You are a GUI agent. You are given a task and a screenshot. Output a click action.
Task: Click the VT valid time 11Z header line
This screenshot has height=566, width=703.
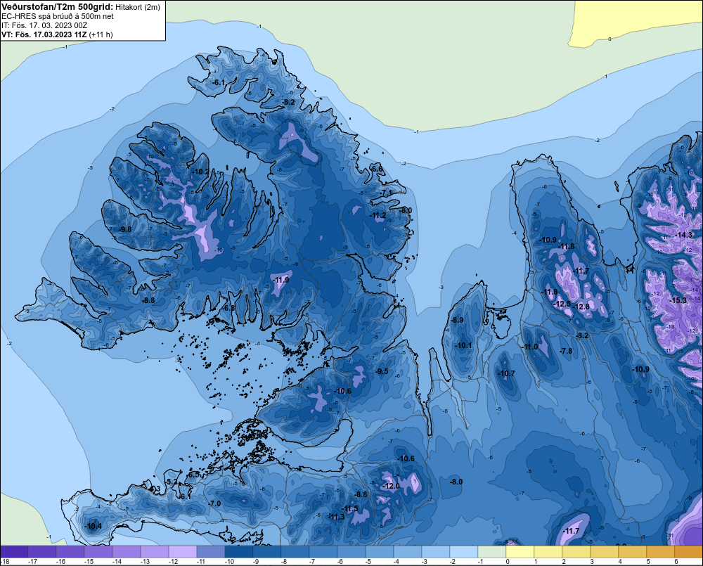[x=44, y=34]
